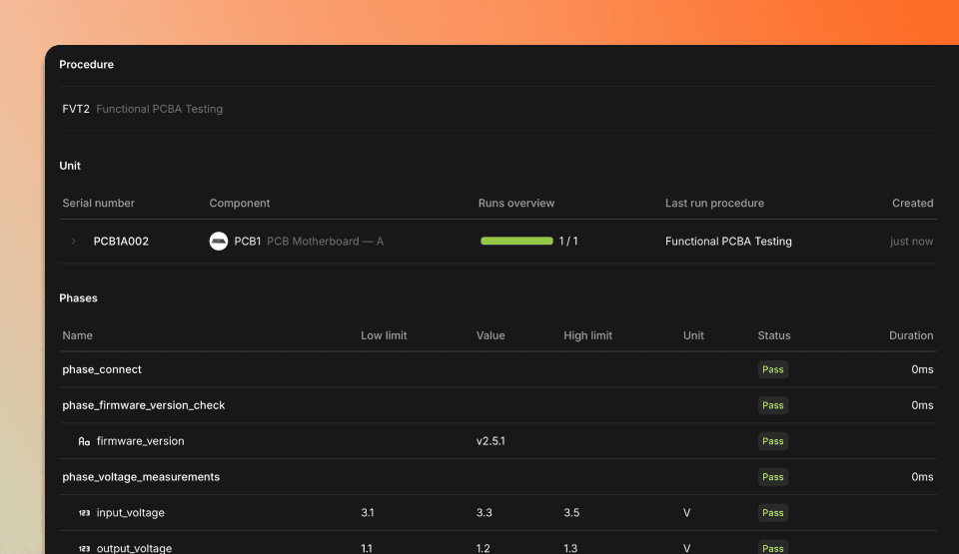Click the 1 / 1 runs count
This screenshot has width=959, height=554.
(568, 241)
